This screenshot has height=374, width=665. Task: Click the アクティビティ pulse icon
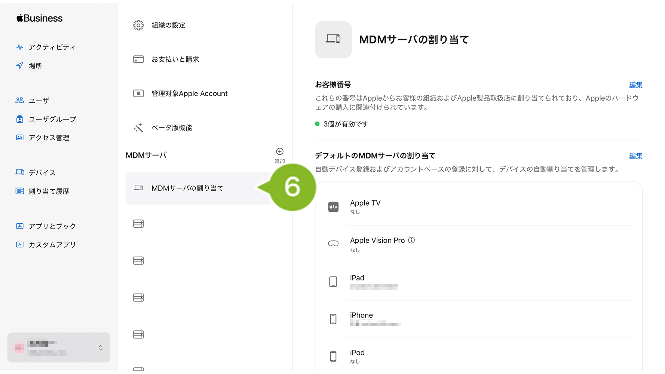20,47
